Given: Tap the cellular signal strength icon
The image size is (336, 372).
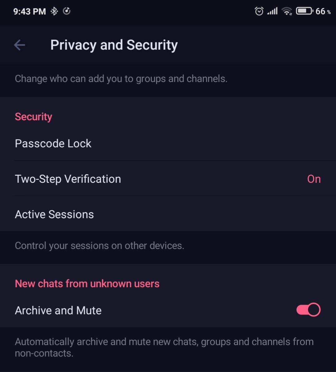Looking at the screenshot, I should coord(272,11).
